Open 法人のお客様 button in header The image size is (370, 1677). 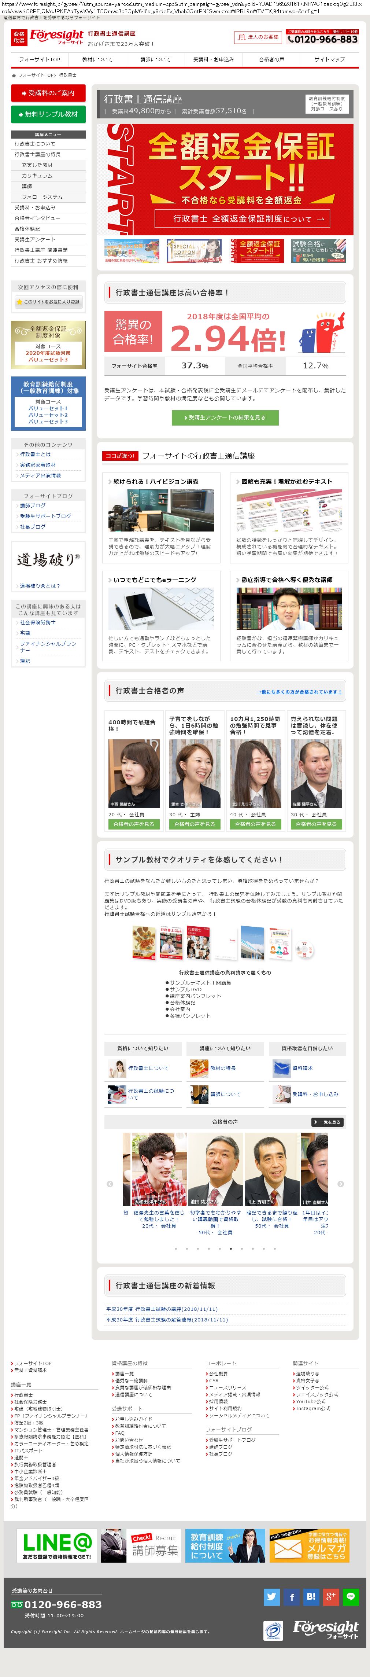[258, 37]
